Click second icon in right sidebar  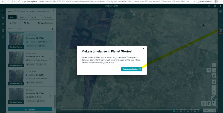(221, 18)
